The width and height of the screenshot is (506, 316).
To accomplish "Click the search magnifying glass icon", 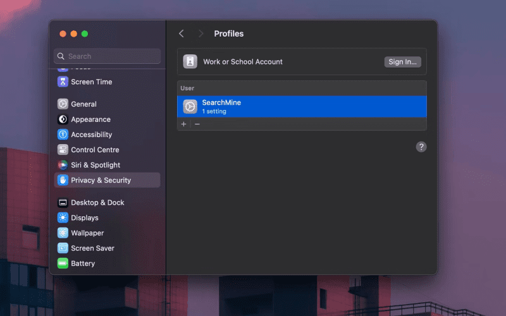I will click(x=61, y=56).
